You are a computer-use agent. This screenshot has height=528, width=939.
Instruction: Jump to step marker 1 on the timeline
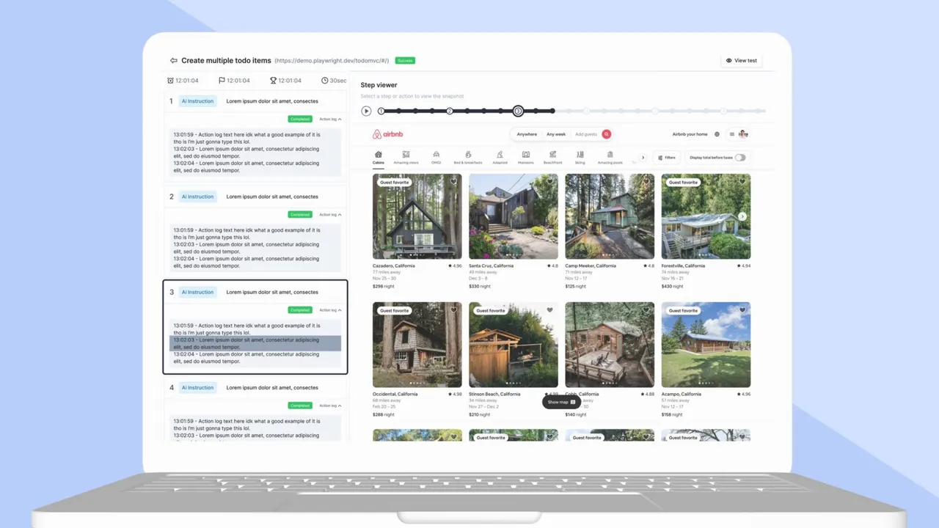(381, 111)
